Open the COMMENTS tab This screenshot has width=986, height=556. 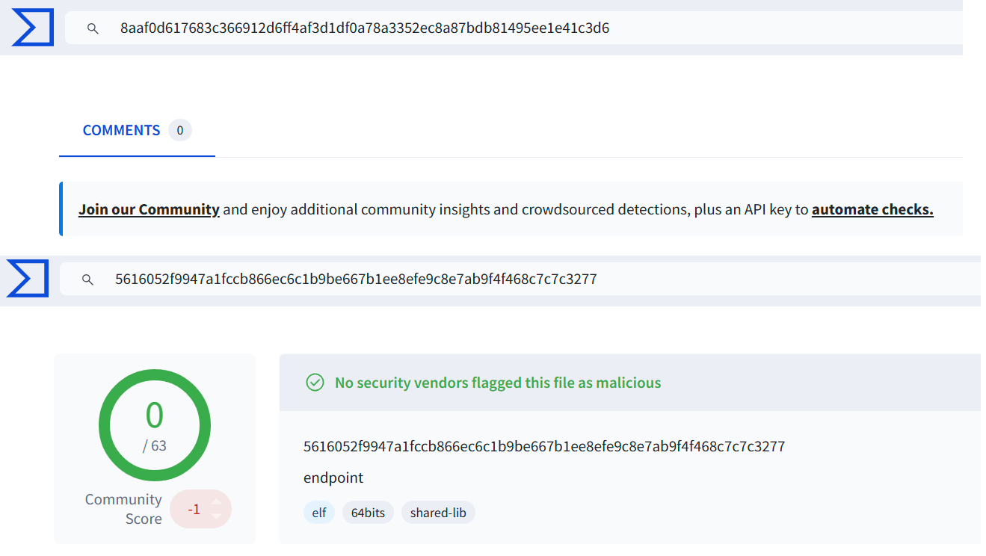tap(121, 130)
